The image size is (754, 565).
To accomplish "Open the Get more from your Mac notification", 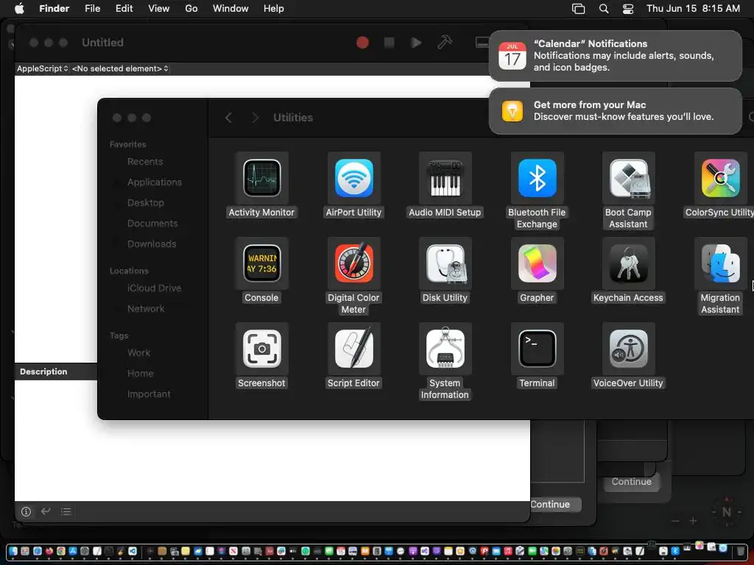I will click(615, 111).
